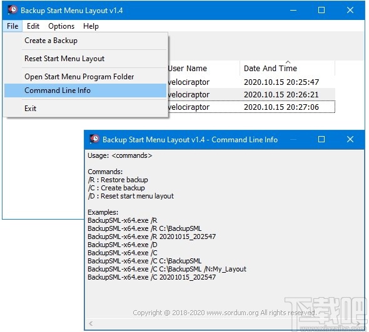This screenshot has width=369, height=332.
Task: Select Command Line Info menu entry
Action: point(85,90)
